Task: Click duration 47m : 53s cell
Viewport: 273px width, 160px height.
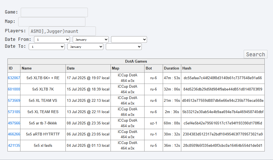Action: (x=172, y=78)
